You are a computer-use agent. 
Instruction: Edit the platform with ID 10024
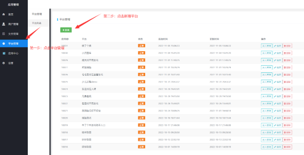pyautogui.click(x=277, y=89)
